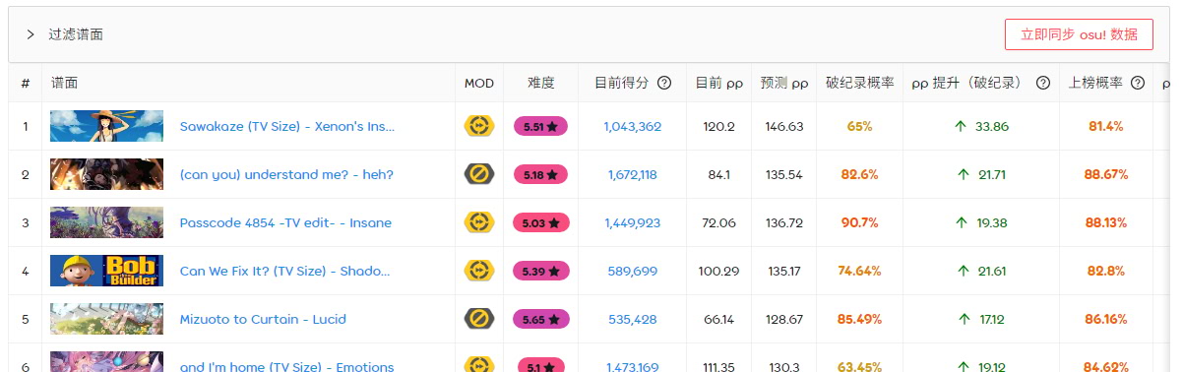Click the green up arrow beside 21.61
1183x372 pixels.
point(964,271)
